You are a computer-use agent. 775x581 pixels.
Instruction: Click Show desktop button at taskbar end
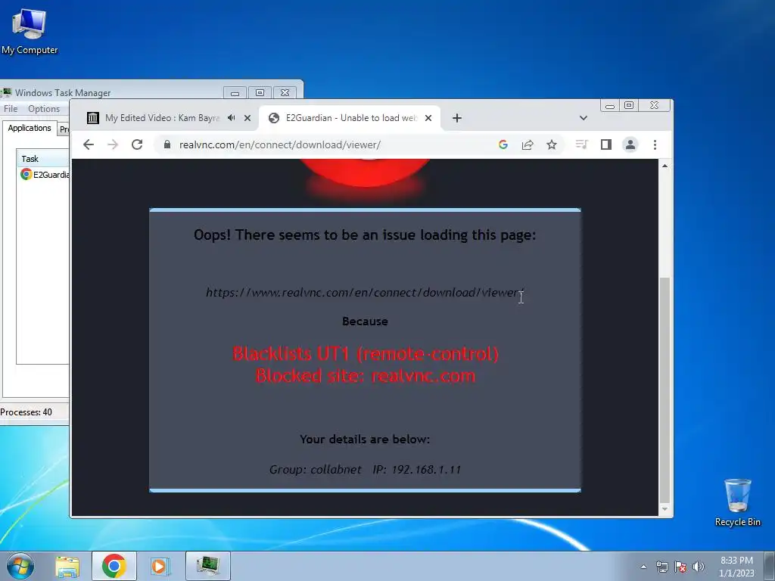click(769, 566)
